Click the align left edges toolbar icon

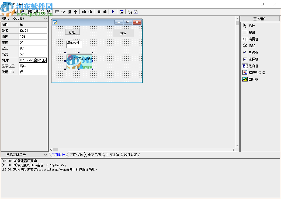[30, 12]
